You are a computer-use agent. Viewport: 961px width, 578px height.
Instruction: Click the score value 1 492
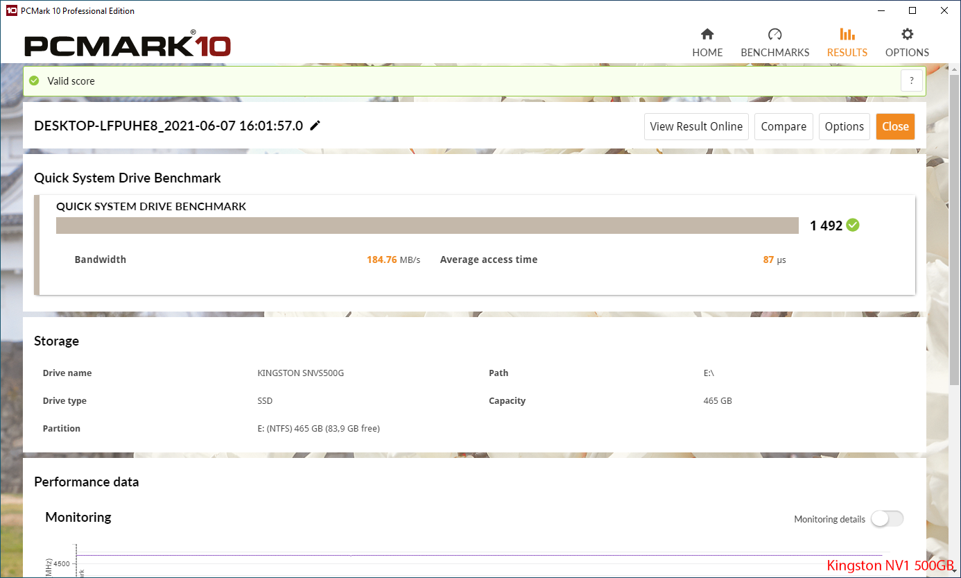826,226
